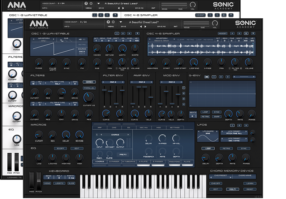Expand the OSC 1-3 Wavetable section arrow
This screenshot has height=199, width=286.
coord(135,33)
